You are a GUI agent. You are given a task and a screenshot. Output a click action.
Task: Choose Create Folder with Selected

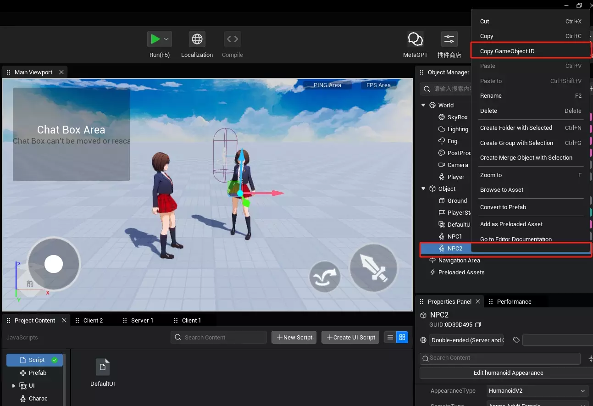[x=531, y=128]
